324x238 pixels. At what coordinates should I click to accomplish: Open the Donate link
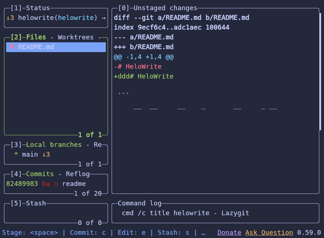coord(229,233)
